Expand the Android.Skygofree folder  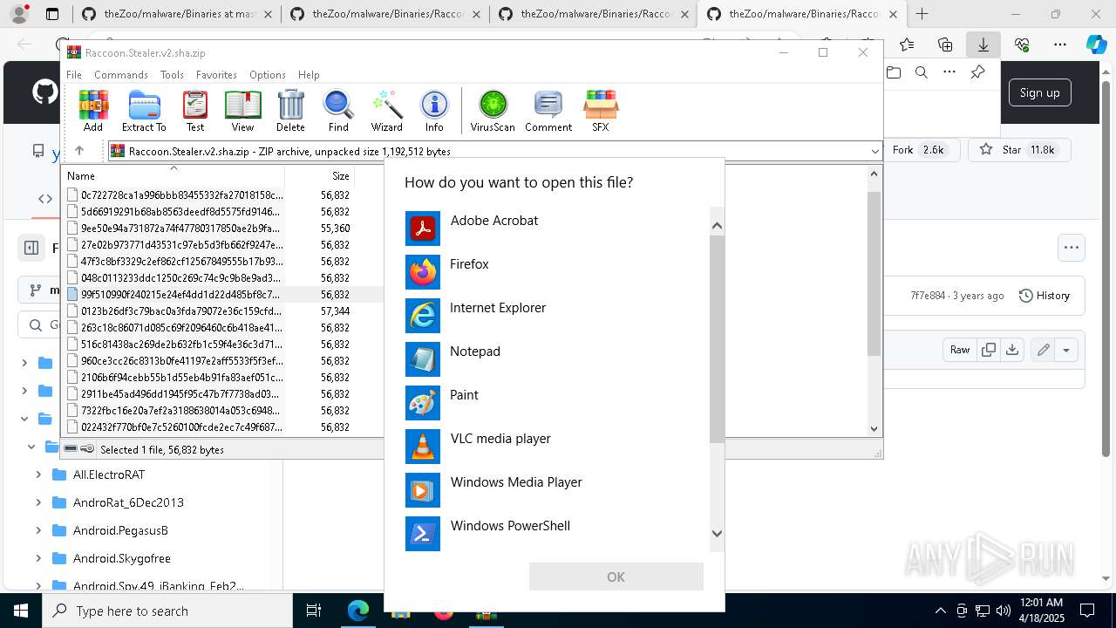point(38,558)
